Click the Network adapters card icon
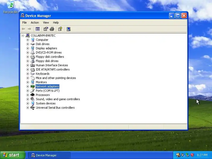The height and width of the screenshot is (159, 212). (x=33, y=86)
